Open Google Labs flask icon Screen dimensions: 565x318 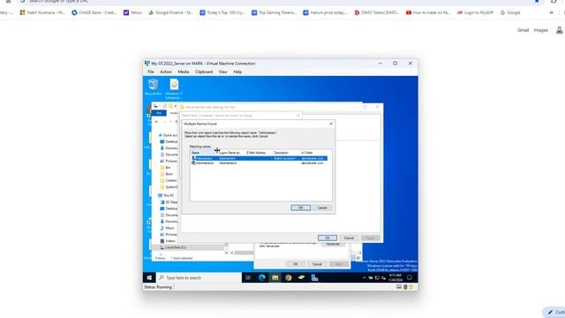tap(559, 30)
